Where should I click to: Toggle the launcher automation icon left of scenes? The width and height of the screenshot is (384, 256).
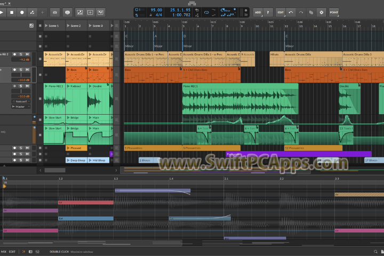[31, 26]
